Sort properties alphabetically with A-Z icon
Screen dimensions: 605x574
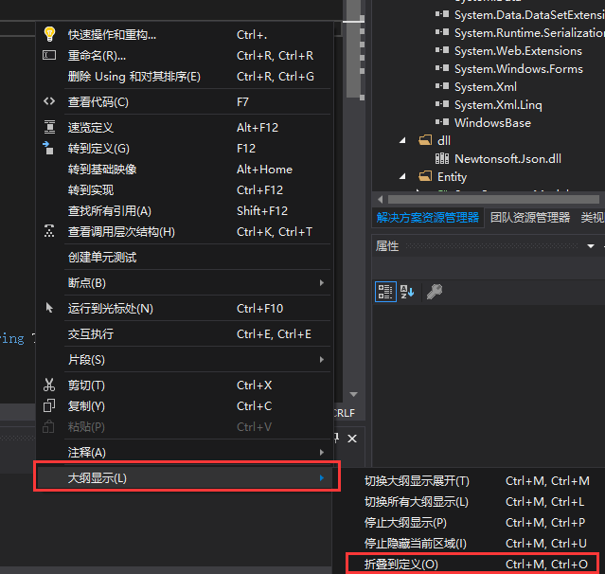[407, 292]
